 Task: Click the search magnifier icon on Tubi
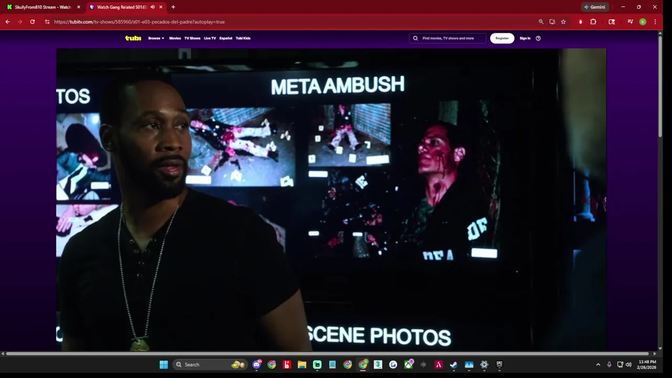[415, 38]
